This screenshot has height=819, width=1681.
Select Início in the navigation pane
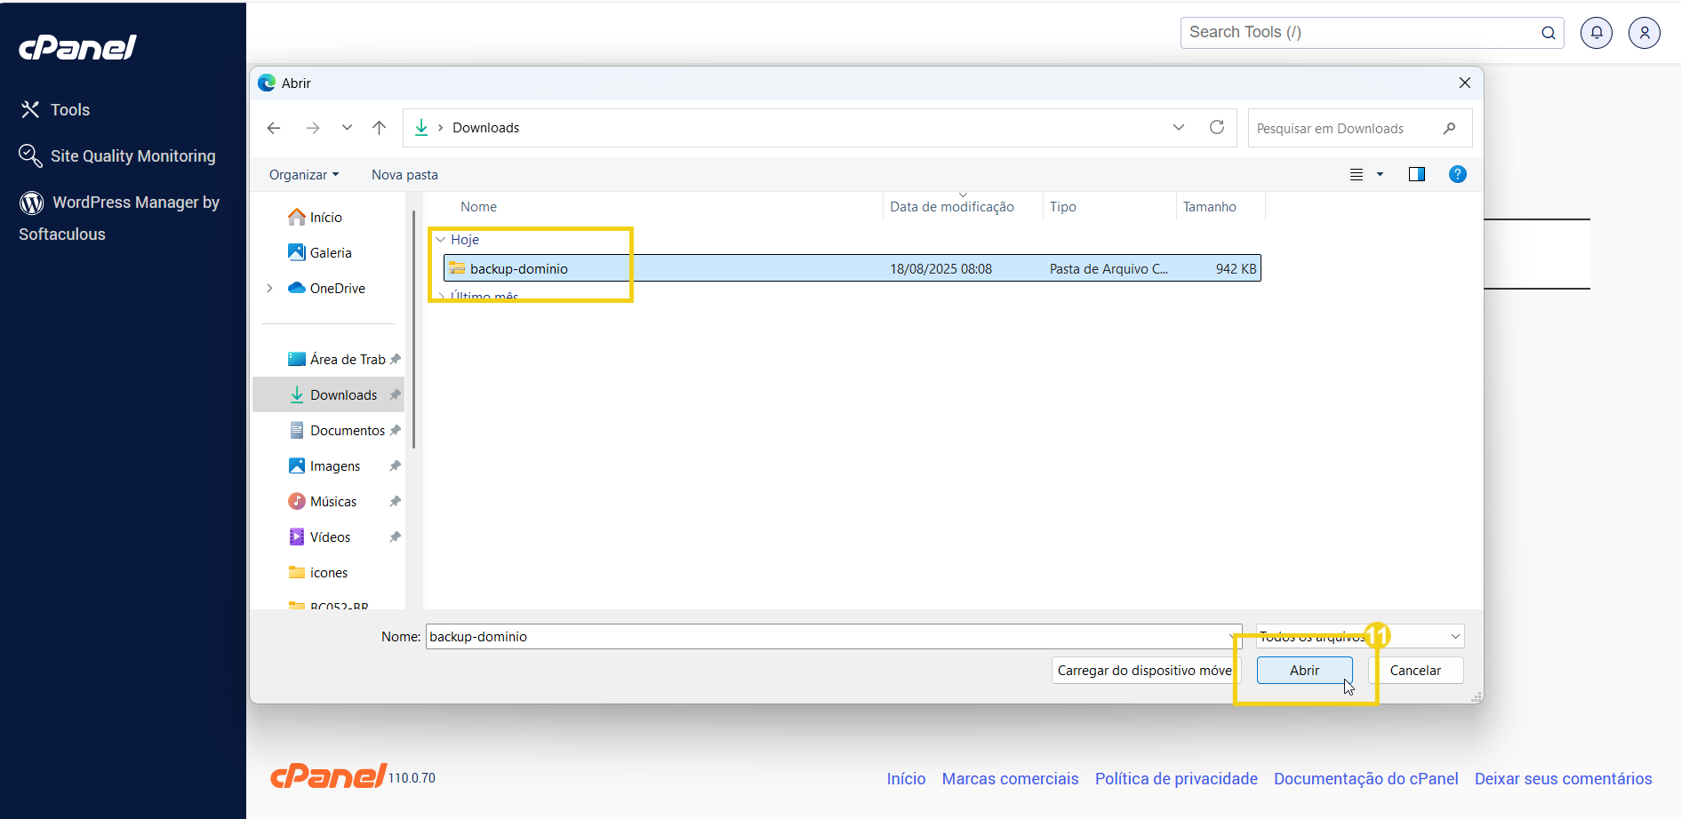tap(315, 218)
